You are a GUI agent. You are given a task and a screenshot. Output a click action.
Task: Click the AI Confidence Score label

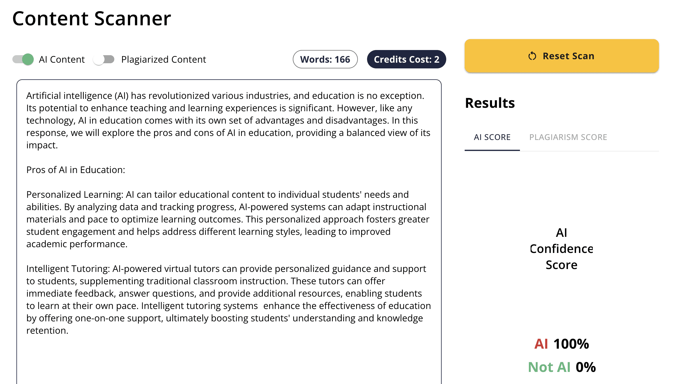pos(561,249)
